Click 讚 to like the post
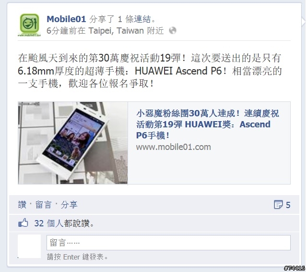This screenshot has width=307, height=272. (22, 205)
